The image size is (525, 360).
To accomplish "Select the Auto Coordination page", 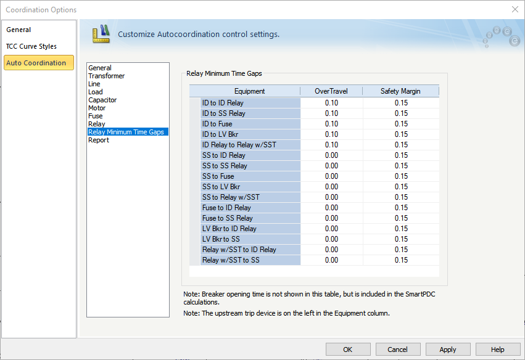I will [x=36, y=63].
